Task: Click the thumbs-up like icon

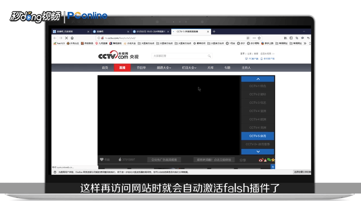Action: coord(120,159)
